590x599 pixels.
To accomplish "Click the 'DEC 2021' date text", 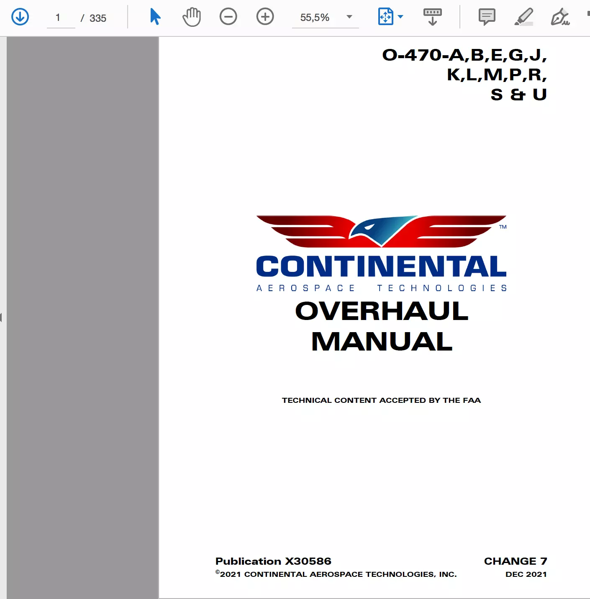I will coord(526,574).
